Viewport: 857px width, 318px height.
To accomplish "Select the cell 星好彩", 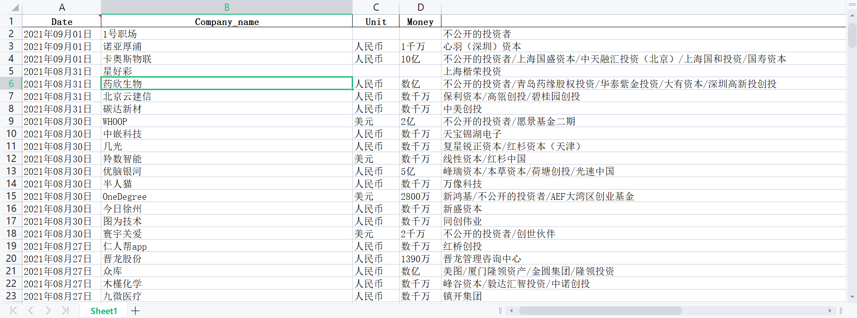I will click(x=227, y=71).
